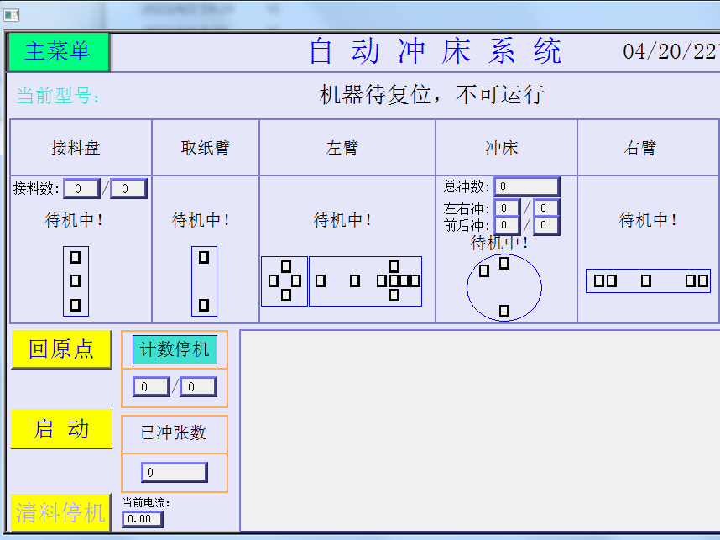Screen dimensions: 720x540
Task: Click the 总冲数 total punch count field
Action: (526, 186)
